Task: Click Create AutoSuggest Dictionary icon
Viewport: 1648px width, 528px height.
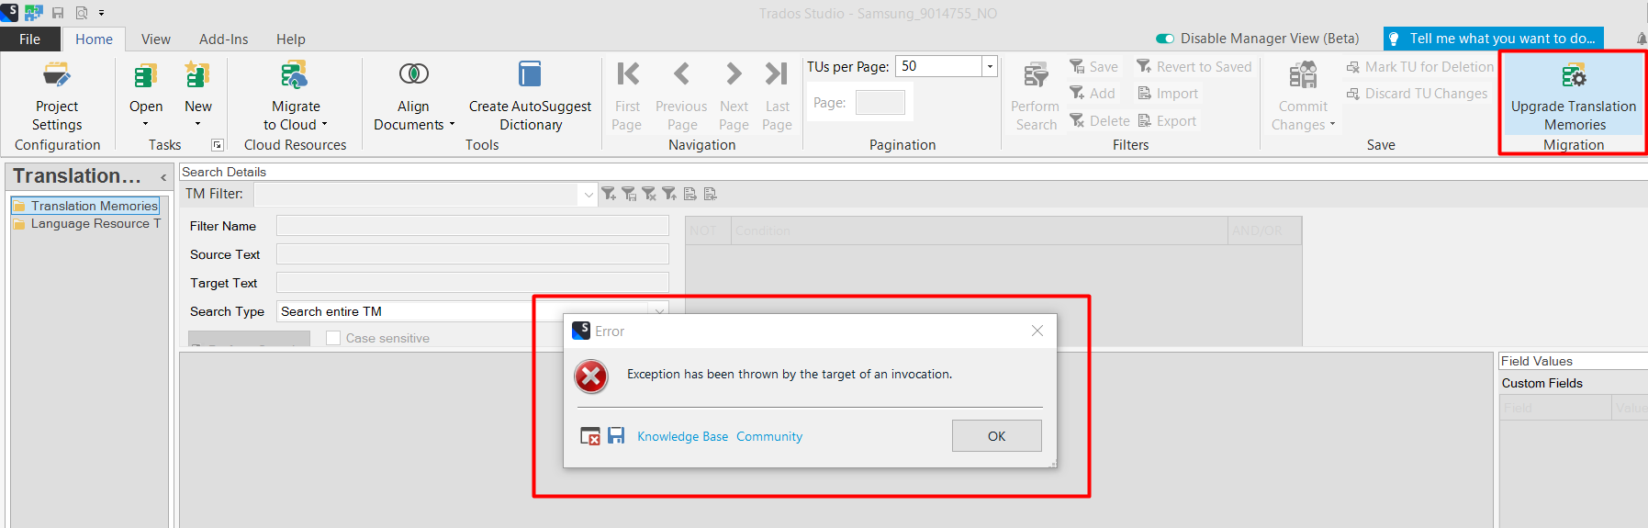Action: click(530, 73)
